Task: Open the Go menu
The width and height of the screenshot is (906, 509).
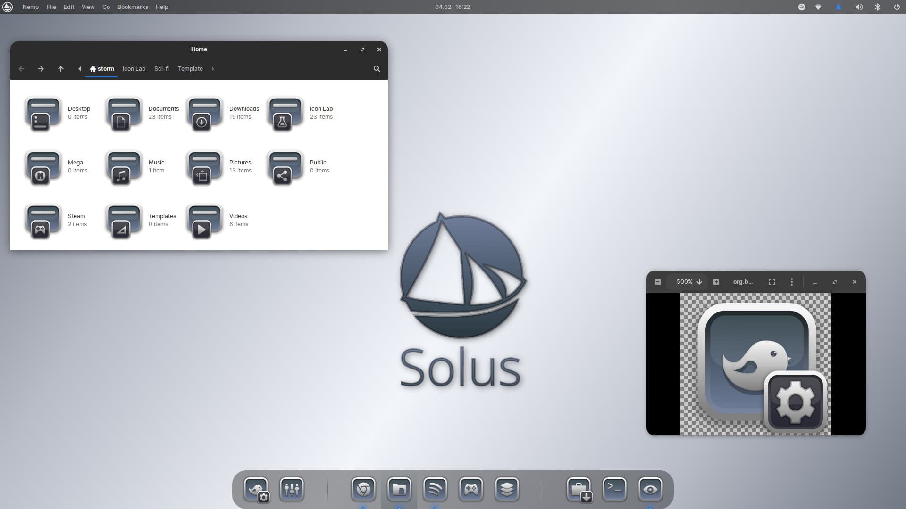Action: coord(106,7)
